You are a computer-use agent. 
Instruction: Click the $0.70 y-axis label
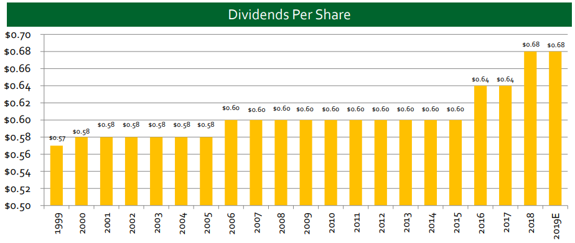point(18,35)
